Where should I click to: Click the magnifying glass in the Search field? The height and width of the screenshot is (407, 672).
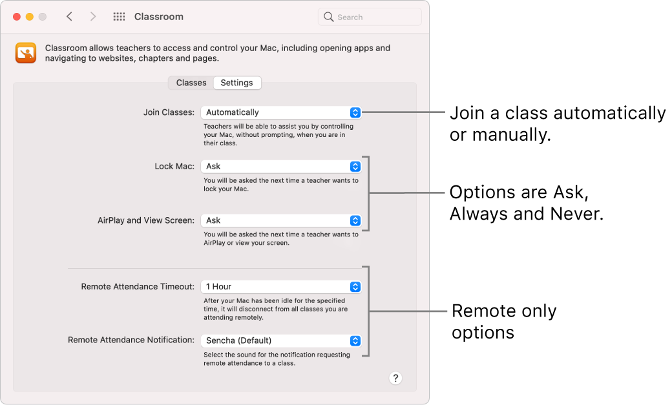point(329,17)
